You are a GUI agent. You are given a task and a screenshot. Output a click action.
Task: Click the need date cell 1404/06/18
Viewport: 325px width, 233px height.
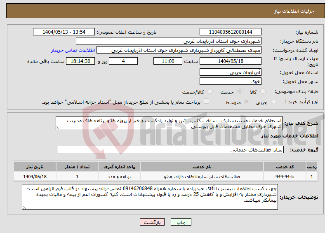click(x=35, y=177)
